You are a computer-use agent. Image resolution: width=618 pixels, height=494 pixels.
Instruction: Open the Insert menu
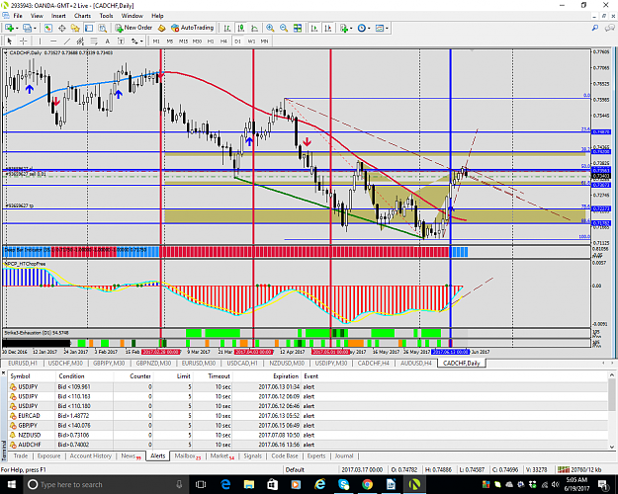pos(58,16)
